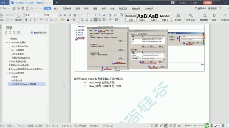Toggle spell check (拼写检查) in status bar
This screenshot has height=128, width=229.
[x=80, y=126]
